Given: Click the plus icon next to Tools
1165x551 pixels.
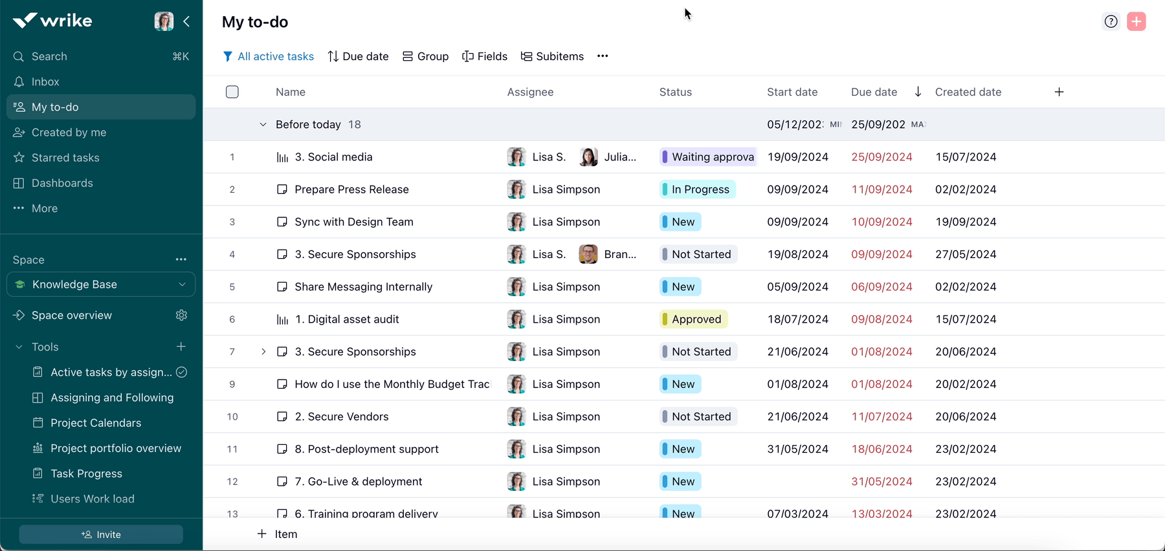Looking at the screenshot, I should (181, 347).
